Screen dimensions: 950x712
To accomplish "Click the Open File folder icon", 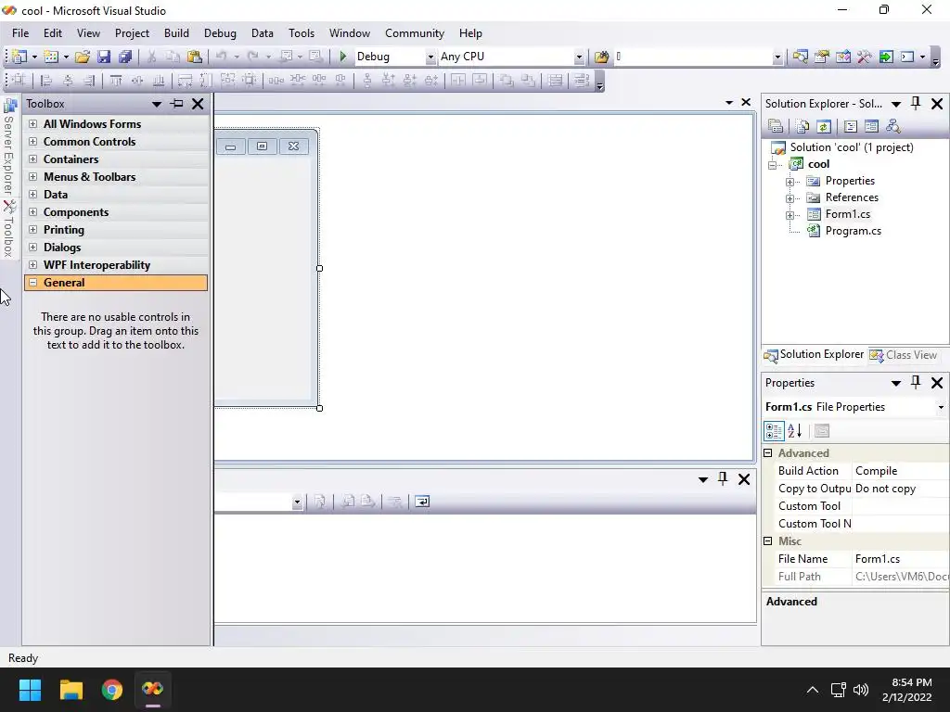I will click(83, 57).
